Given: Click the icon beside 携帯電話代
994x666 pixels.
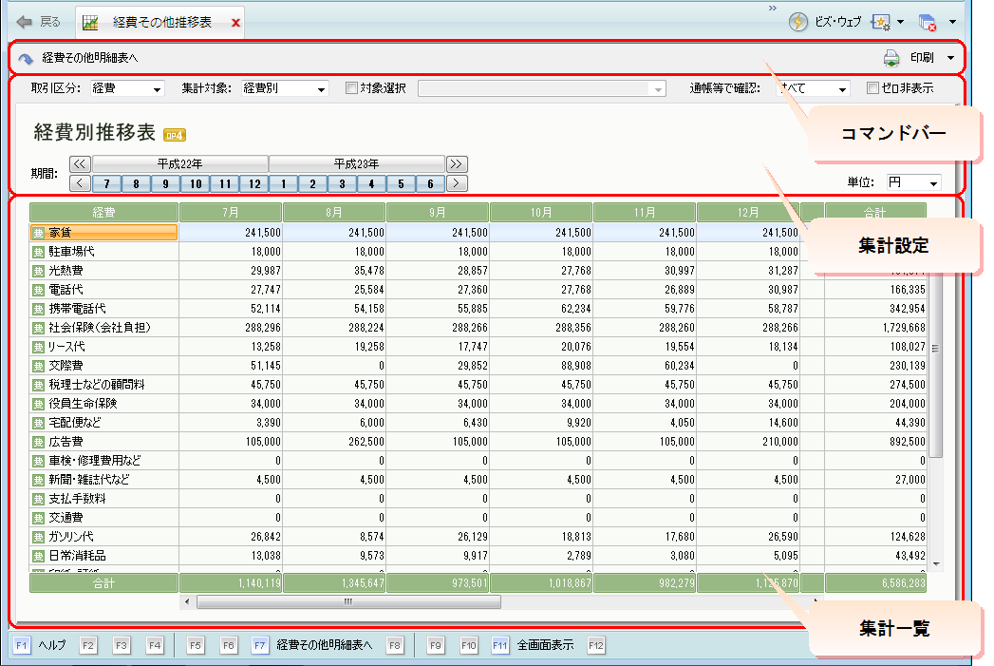Looking at the screenshot, I should coord(39,309).
